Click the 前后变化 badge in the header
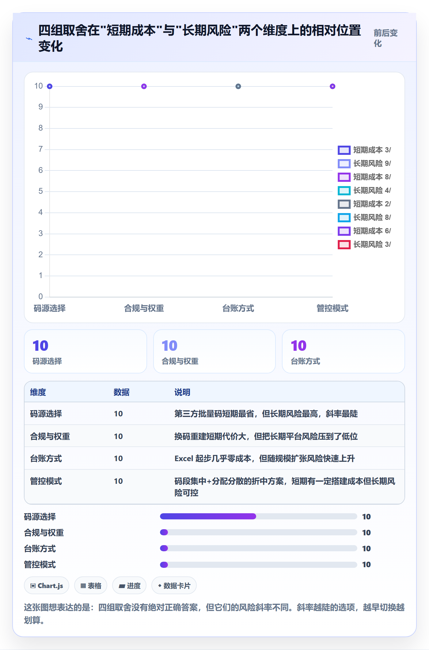429x650 pixels. 385,38
